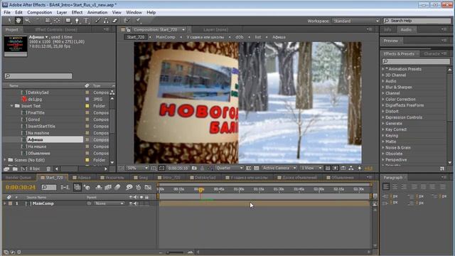455x256 pixels.
Task: Click the timeline zoom slider at bottom
Action: (176, 252)
